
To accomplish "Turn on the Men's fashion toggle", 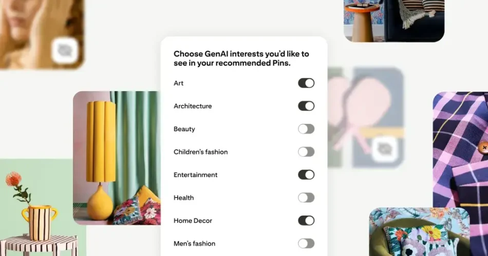I will (x=306, y=244).
